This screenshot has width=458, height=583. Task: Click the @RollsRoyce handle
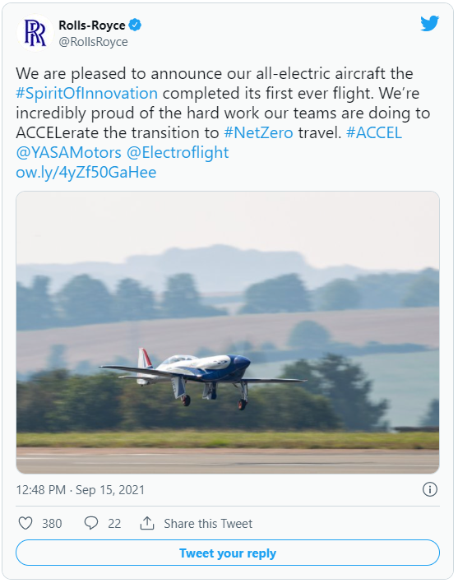click(x=93, y=42)
